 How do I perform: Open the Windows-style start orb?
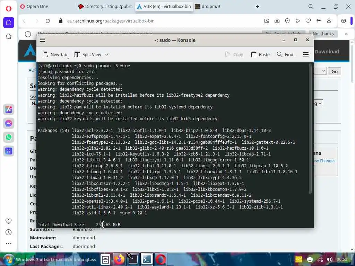coord(8,259)
